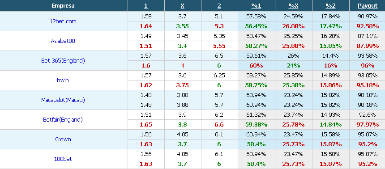Click bwin's red 3.75 draw odds
Image resolution: width=385 pixels, height=169 pixels.
pos(183,85)
